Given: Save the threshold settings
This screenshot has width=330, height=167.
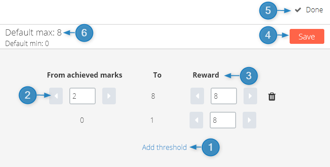Looking at the screenshot, I should point(307,36).
